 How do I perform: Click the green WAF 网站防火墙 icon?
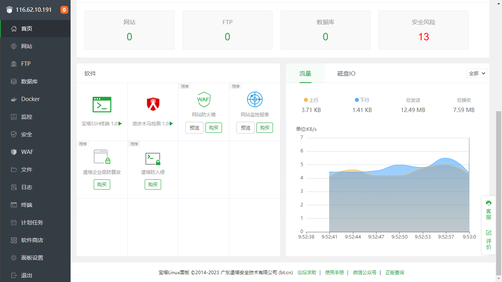[204, 99]
